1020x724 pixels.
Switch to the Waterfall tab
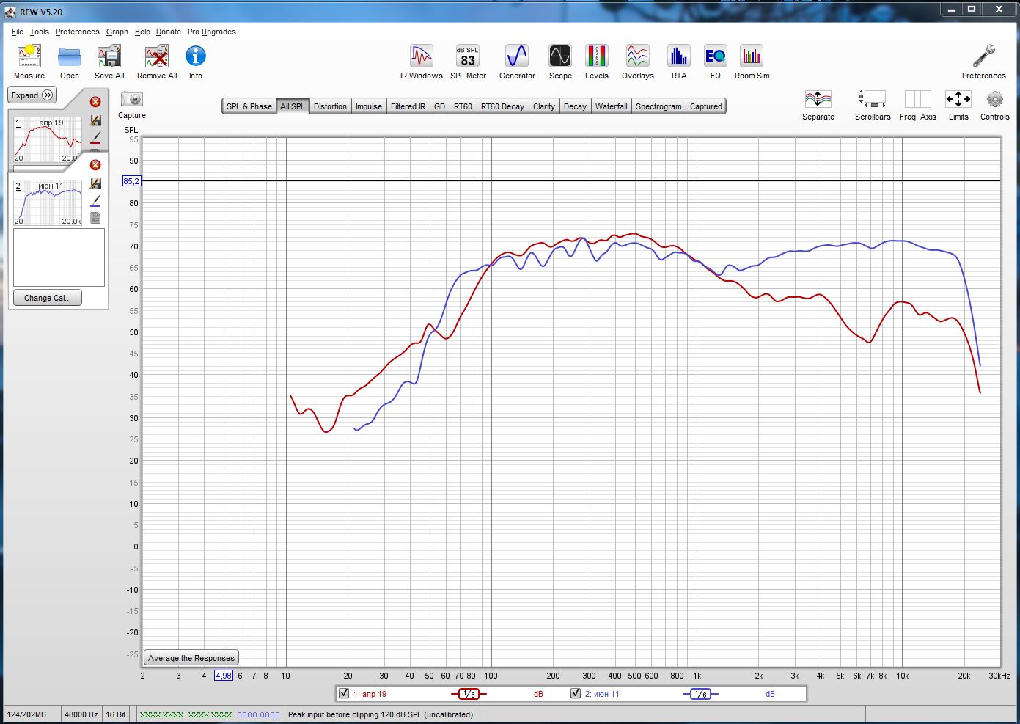[611, 106]
